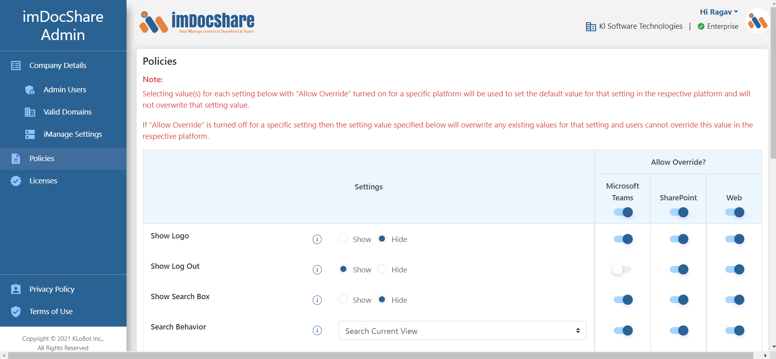Click the Licenses badge icon
This screenshot has width=776, height=359.
coord(16,181)
